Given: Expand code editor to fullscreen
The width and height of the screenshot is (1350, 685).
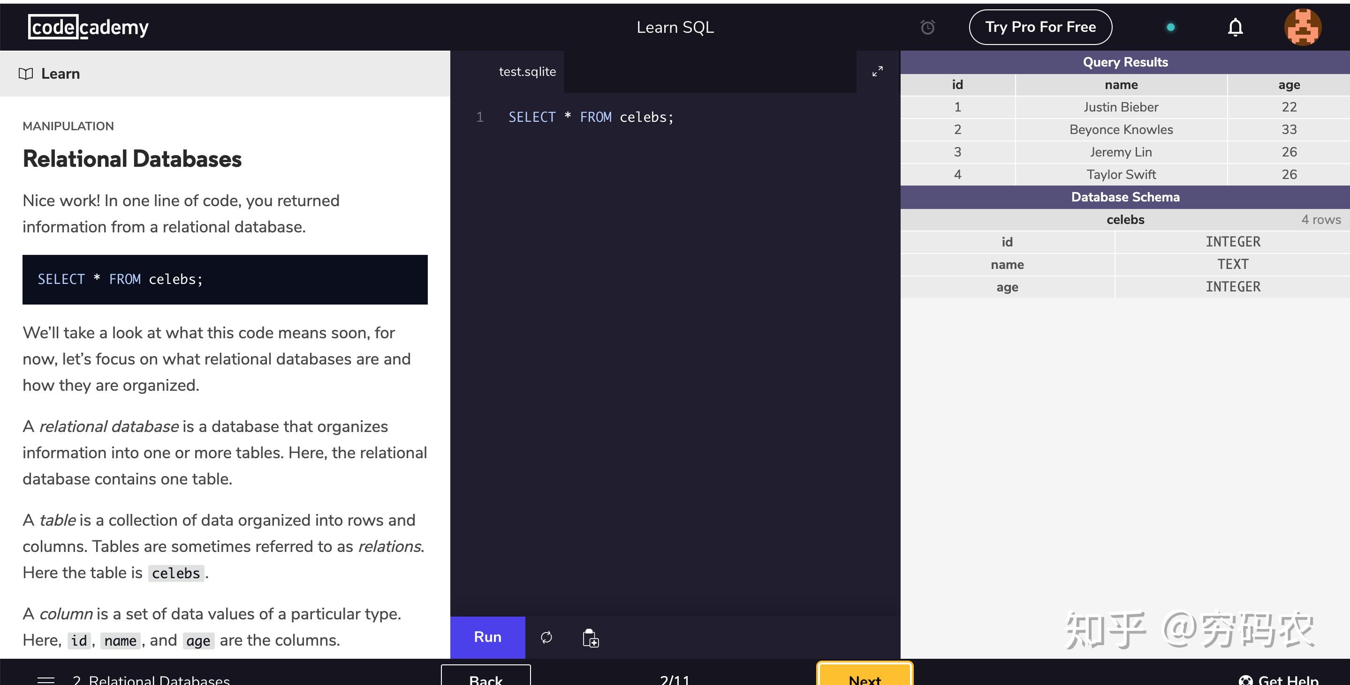Looking at the screenshot, I should (877, 71).
